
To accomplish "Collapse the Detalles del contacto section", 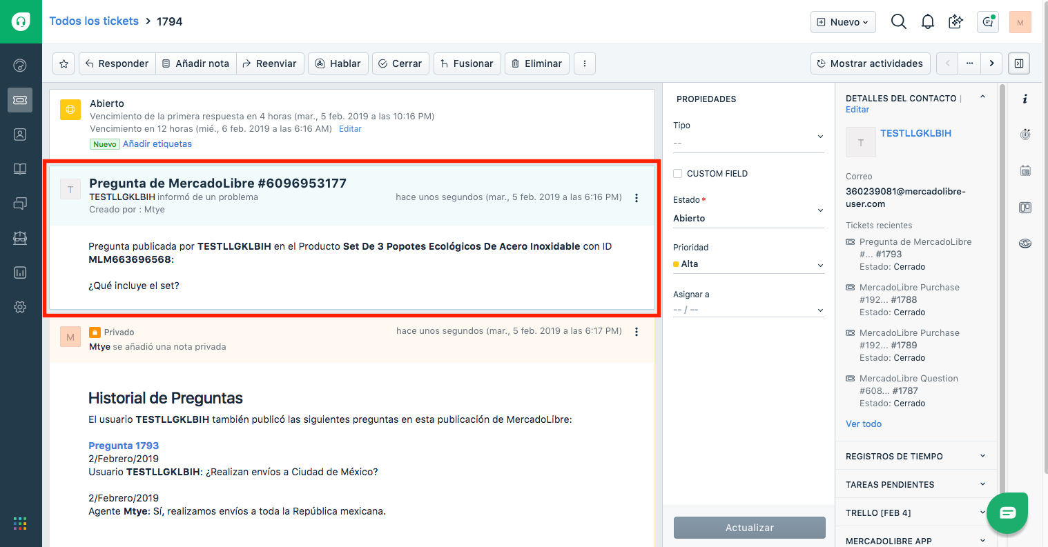I will [x=982, y=97].
